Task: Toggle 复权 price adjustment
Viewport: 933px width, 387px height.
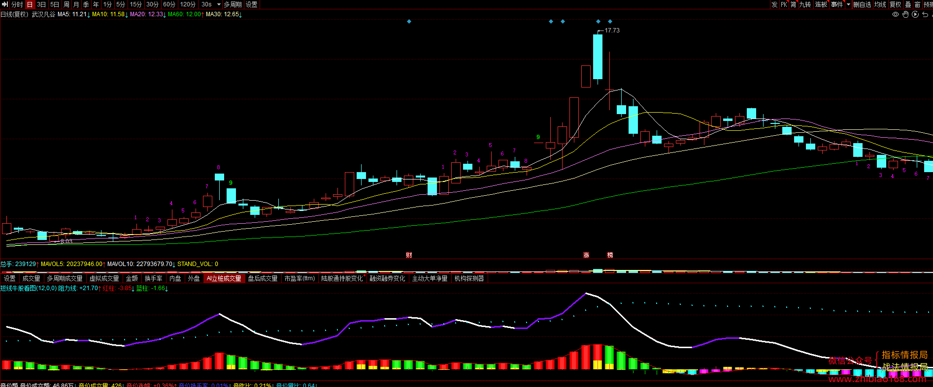Action: click(x=895, y=4)
